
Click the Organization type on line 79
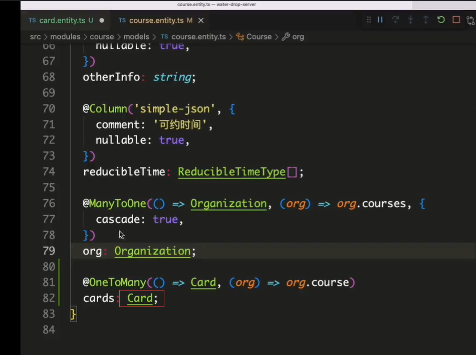[x=152, y=251]
